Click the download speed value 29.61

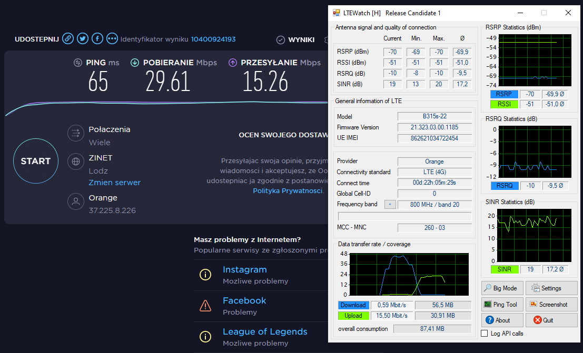click(x=167, y=82)
